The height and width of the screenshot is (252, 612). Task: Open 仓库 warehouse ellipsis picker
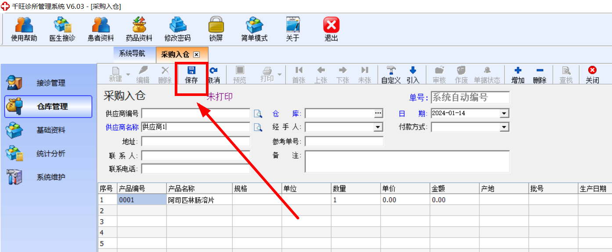coord(378,114)
